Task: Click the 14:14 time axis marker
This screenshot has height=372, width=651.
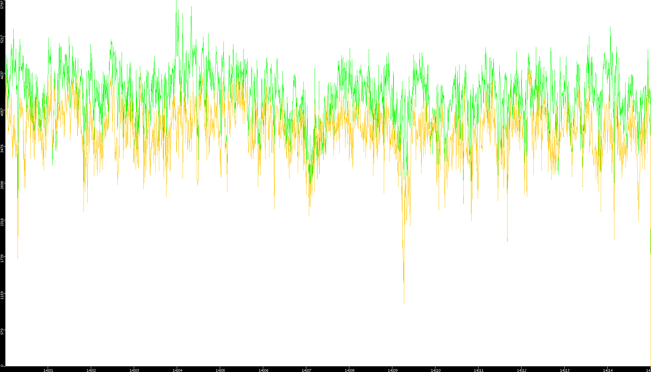Action: coord(608,370)
